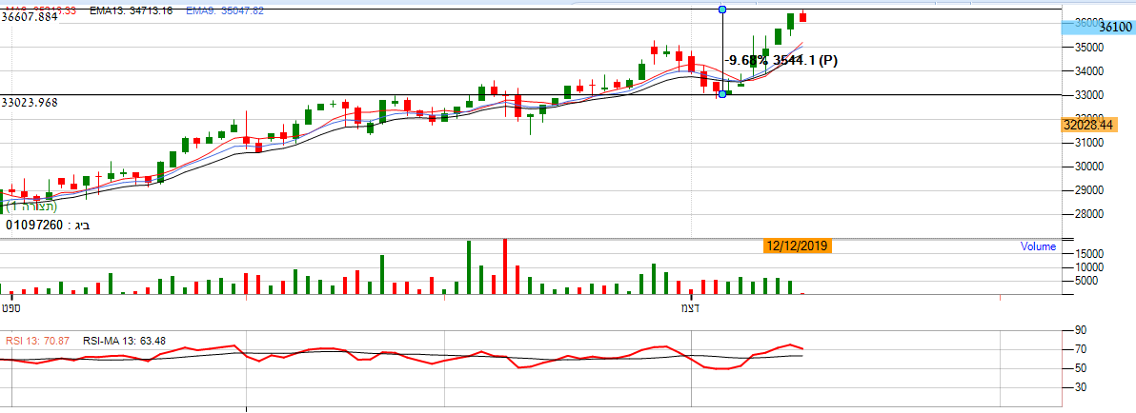The width and height of the screenshot is (1136, 413).
Task: Click the bottom handle of the measurement line
Action: click(x=722, y=94)
